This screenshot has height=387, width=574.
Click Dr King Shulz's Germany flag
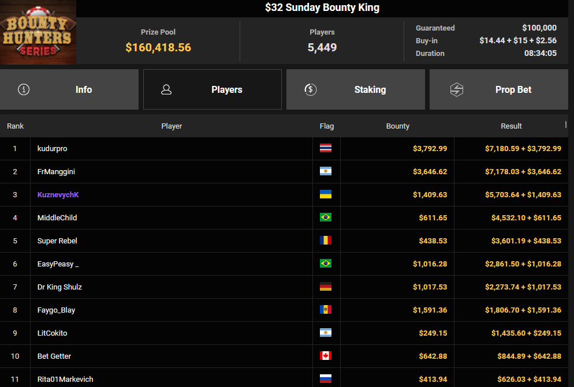pyautogui.click(x=326, y=287)
